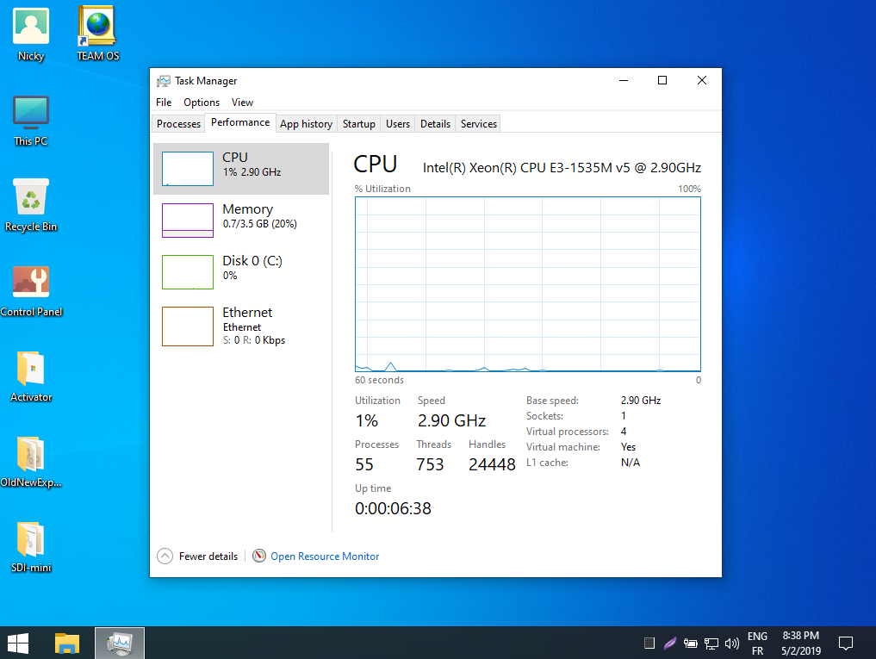
Task: Click the network tray icon
Action: click(711, 643)
